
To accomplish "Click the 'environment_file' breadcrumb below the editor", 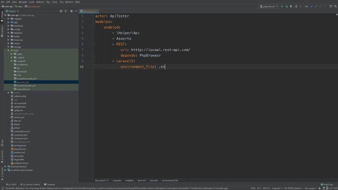I will [170, 180].
